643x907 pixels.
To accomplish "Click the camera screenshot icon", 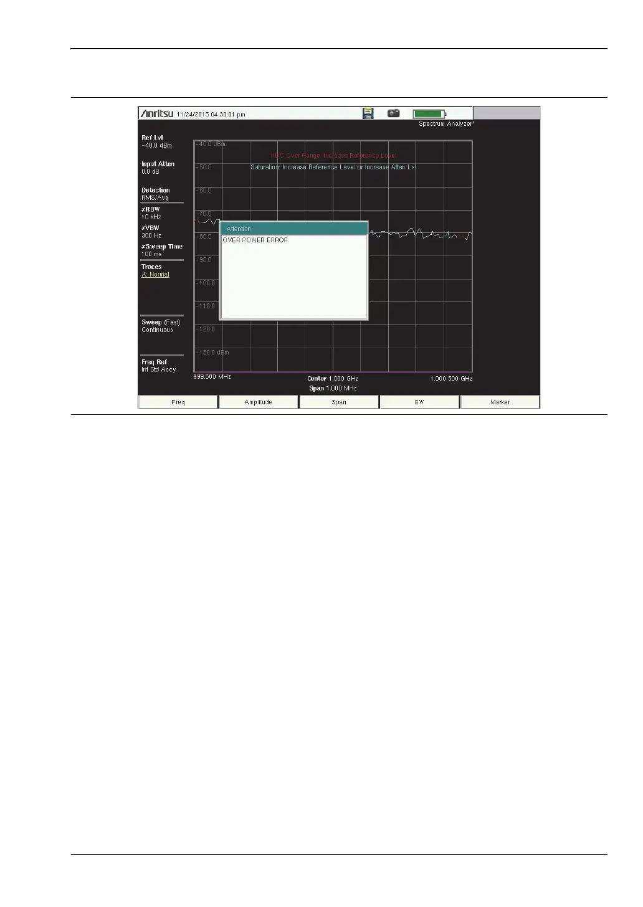I will (x=393, y=113).
